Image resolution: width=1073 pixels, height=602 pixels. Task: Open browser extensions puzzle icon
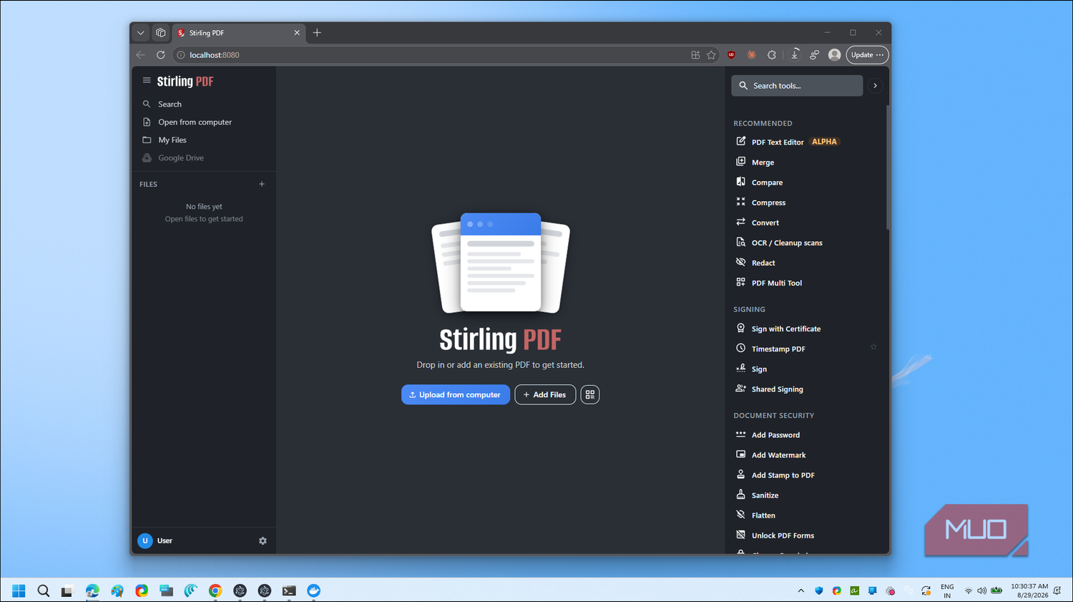click(x=772, y=54)
